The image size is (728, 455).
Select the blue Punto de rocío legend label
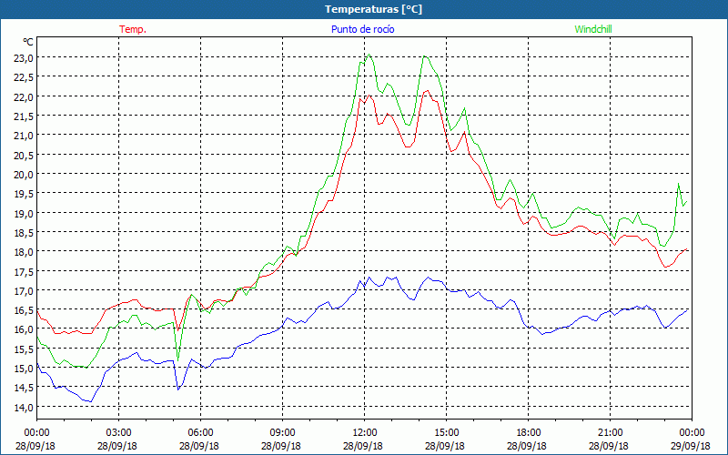(x=362, y=29)
